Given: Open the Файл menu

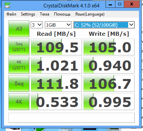Looking at the screenshot, I should [11, 14].
